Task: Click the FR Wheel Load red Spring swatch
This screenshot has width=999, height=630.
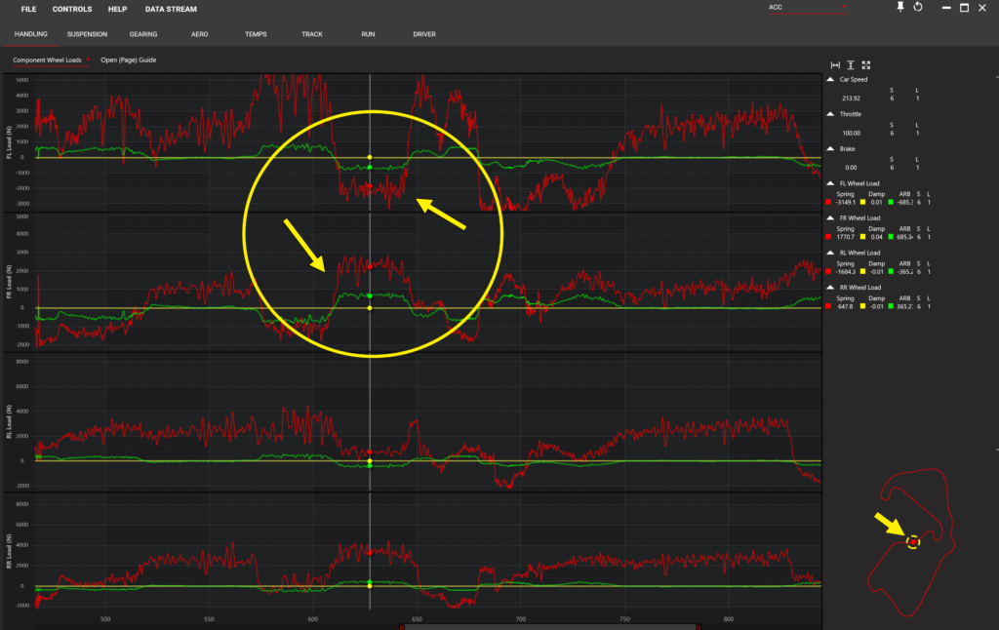Action: pos(828,237)
